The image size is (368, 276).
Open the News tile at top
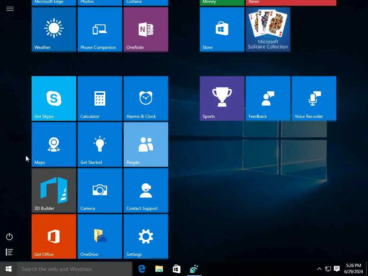coord(291,3)
